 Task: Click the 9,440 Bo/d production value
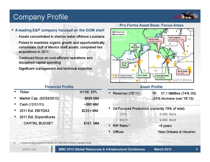[x=168, y=120]
